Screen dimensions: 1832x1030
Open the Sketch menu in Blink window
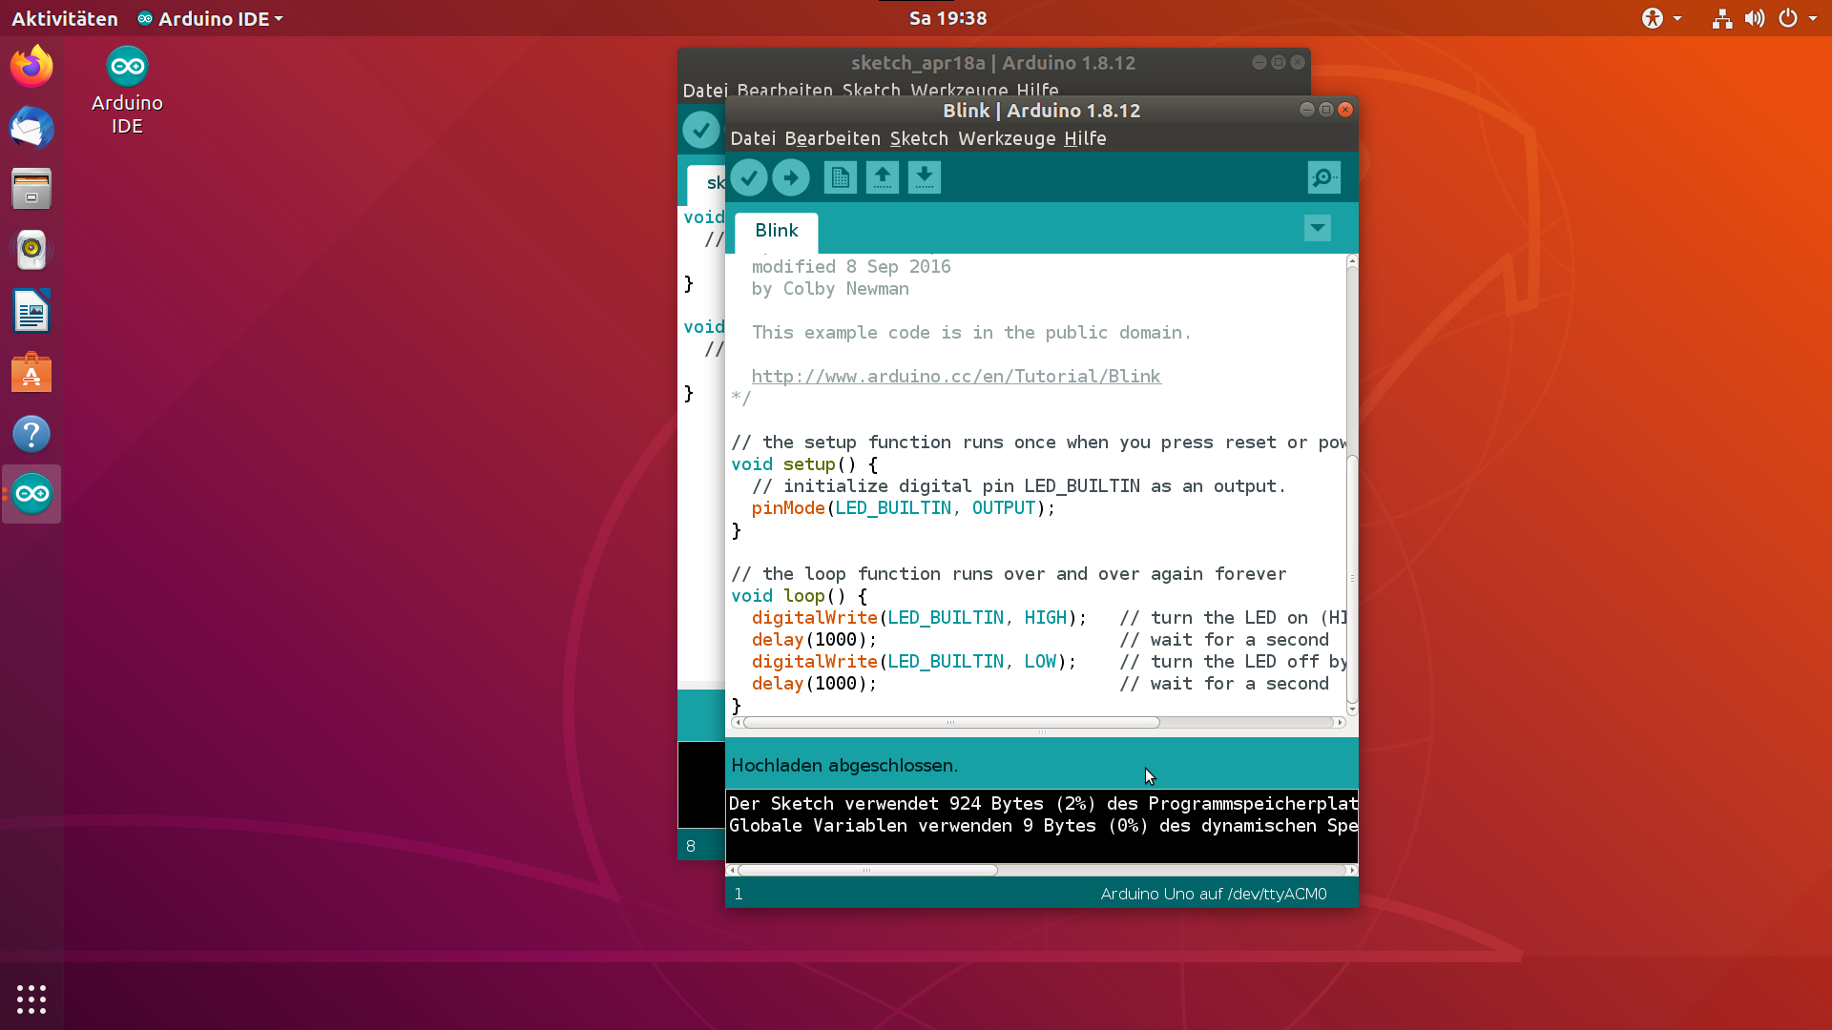tap(919, 138)
